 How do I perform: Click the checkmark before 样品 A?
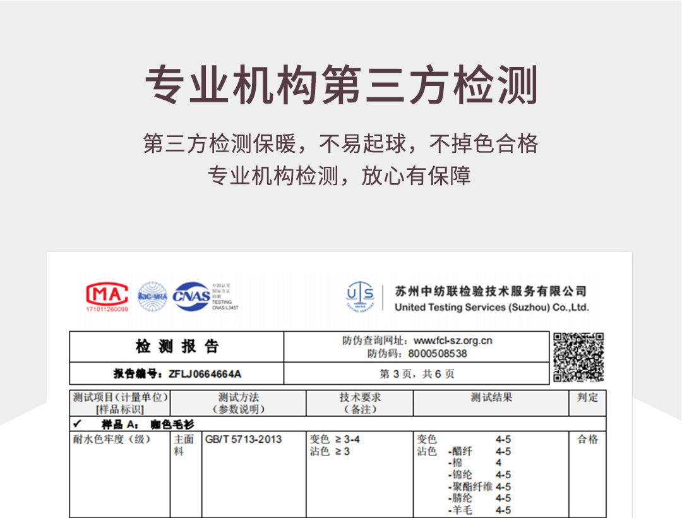(78, 424)
